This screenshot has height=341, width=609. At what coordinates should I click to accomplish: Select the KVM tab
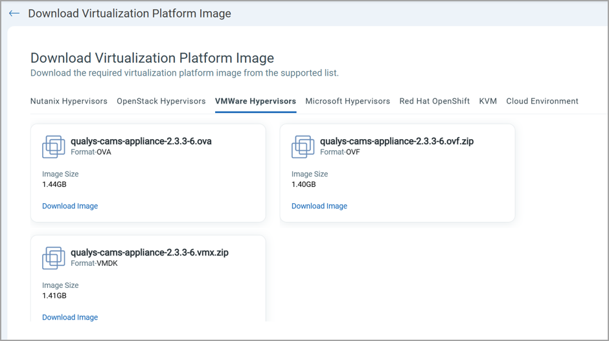coord(488,101)
